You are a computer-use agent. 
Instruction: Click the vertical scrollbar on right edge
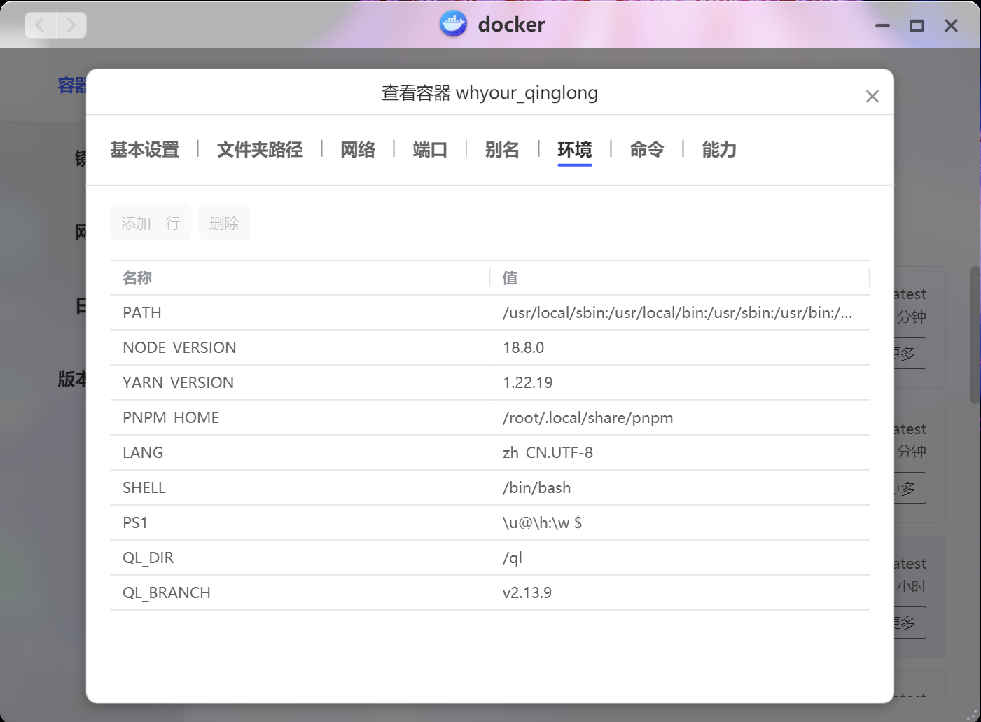975,335
